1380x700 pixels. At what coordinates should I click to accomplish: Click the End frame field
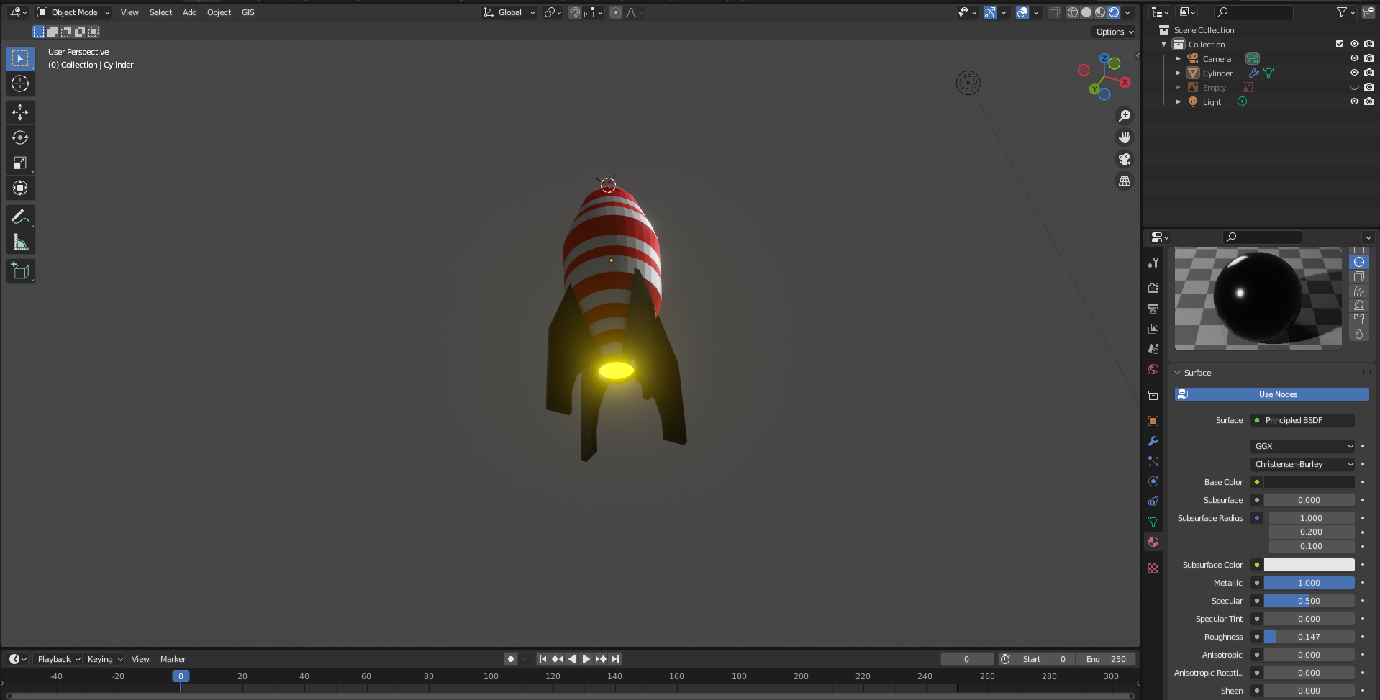point(1106,659)
